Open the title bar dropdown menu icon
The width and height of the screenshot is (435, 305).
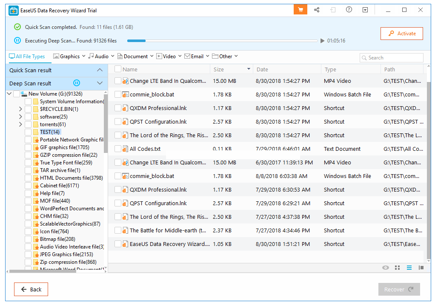[365, 10]
